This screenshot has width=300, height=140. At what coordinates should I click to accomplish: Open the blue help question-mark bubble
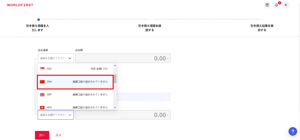(x=293, y=132)
